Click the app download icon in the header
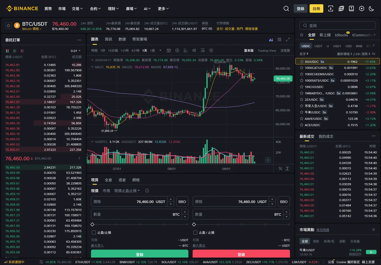 pos(331,9)
